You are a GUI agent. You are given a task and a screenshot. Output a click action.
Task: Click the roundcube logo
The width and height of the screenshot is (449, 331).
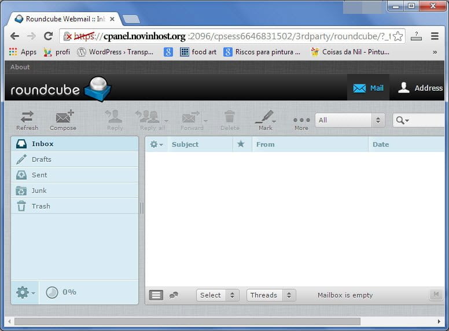[61, 89]
